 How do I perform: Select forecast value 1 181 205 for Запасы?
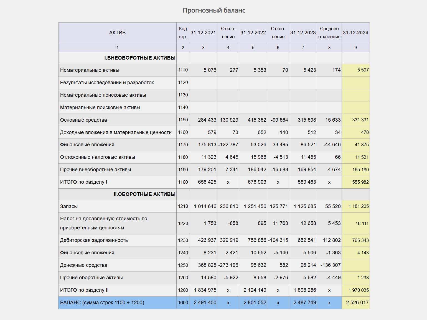pyautogui.click(x=359, y=206)
